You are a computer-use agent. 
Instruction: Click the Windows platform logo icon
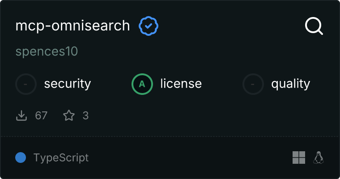point(299,158)
